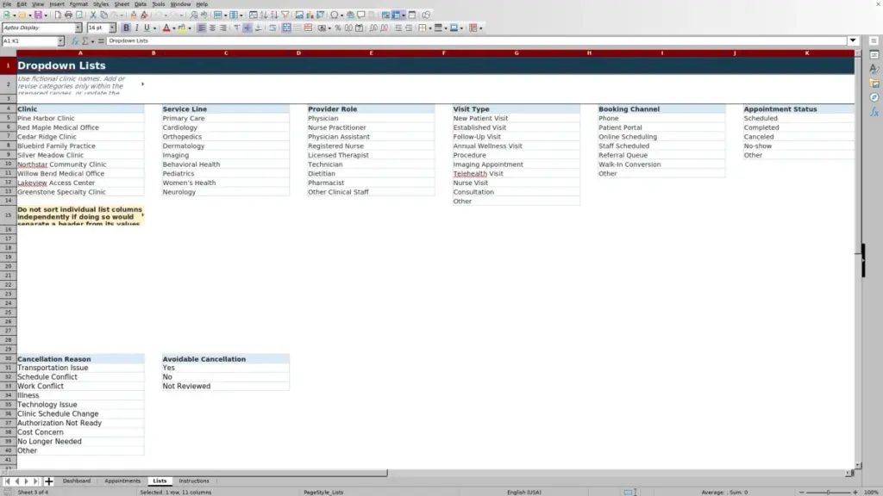Toggle Bold formatting
Image resolution: width=883 pixels, height=496 pixels.
tap(126, 28)
